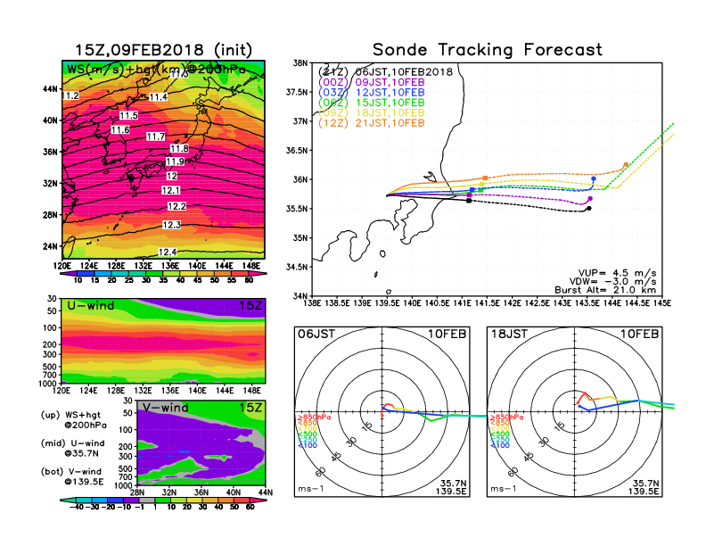This screenshot has height=546, width=706.
Task: Click contour label '12.3' on the map
Action: coord(171,225)
